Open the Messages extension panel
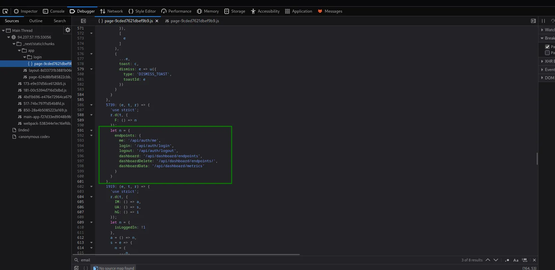555x270 pixels. [x=330, y=11]
